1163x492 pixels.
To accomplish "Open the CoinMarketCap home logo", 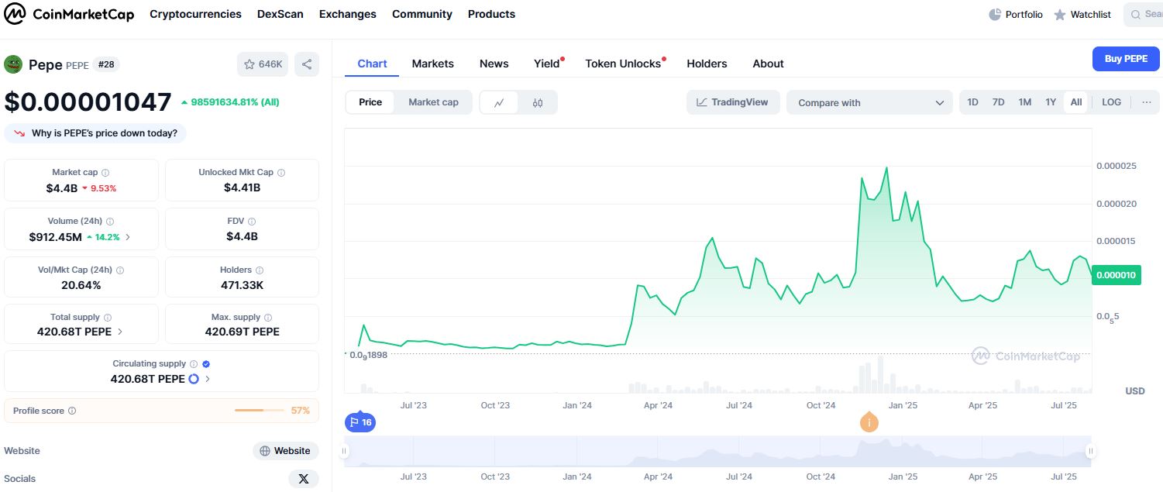I will 69,14.
